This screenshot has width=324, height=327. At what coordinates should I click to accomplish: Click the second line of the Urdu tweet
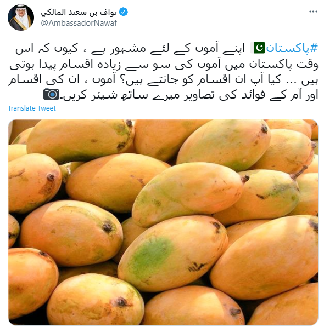164,64
